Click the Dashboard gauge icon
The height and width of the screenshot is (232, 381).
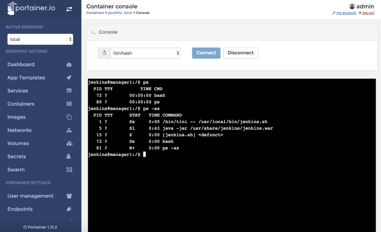click(69, 65)
